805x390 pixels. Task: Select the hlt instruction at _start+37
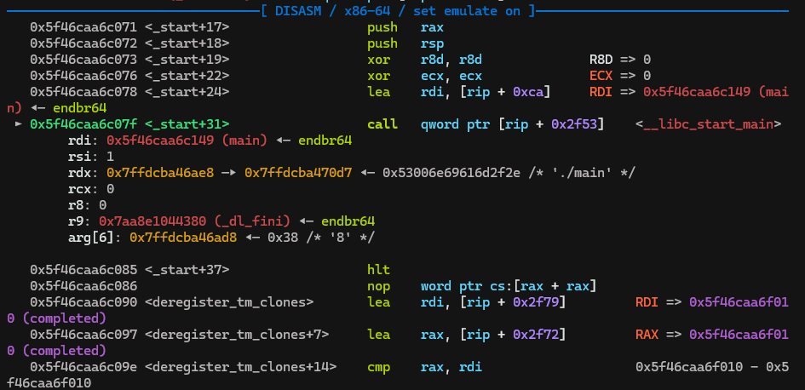[378, 270]
